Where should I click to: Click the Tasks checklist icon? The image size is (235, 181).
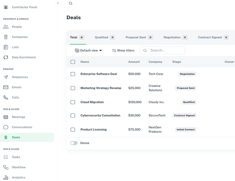[6, 157]
